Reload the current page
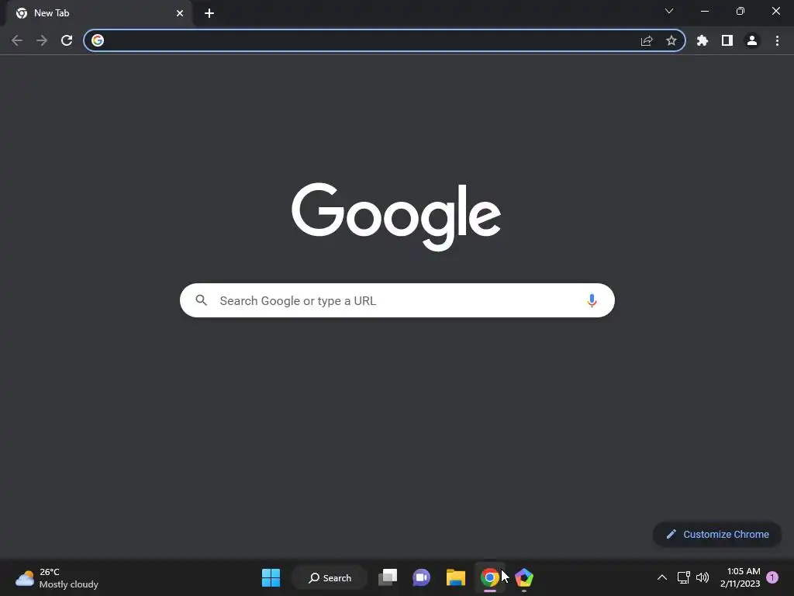794x596 pixels. click(67, 40)
